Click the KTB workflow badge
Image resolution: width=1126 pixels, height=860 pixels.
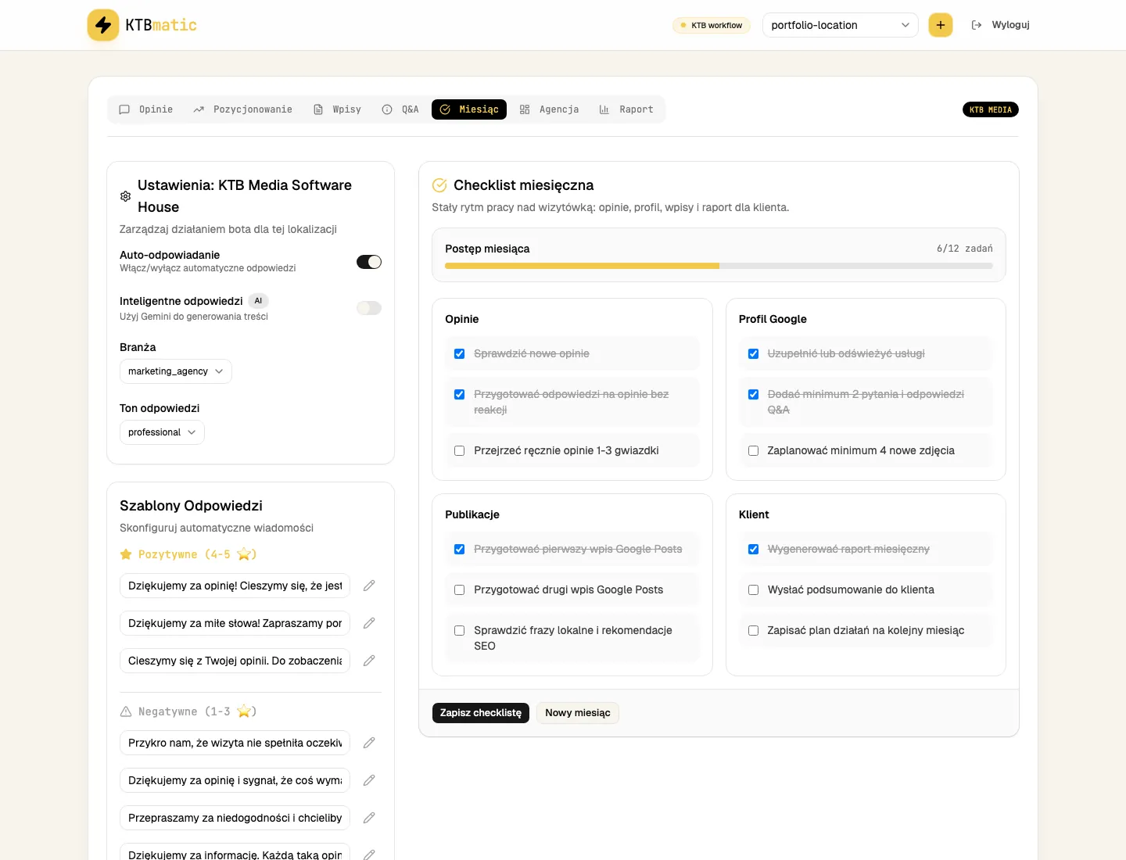point(712,25)
